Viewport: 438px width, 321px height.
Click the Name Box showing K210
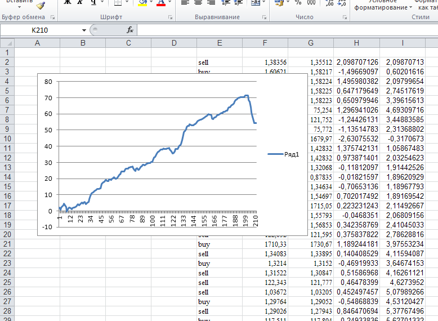click(40, 30)
